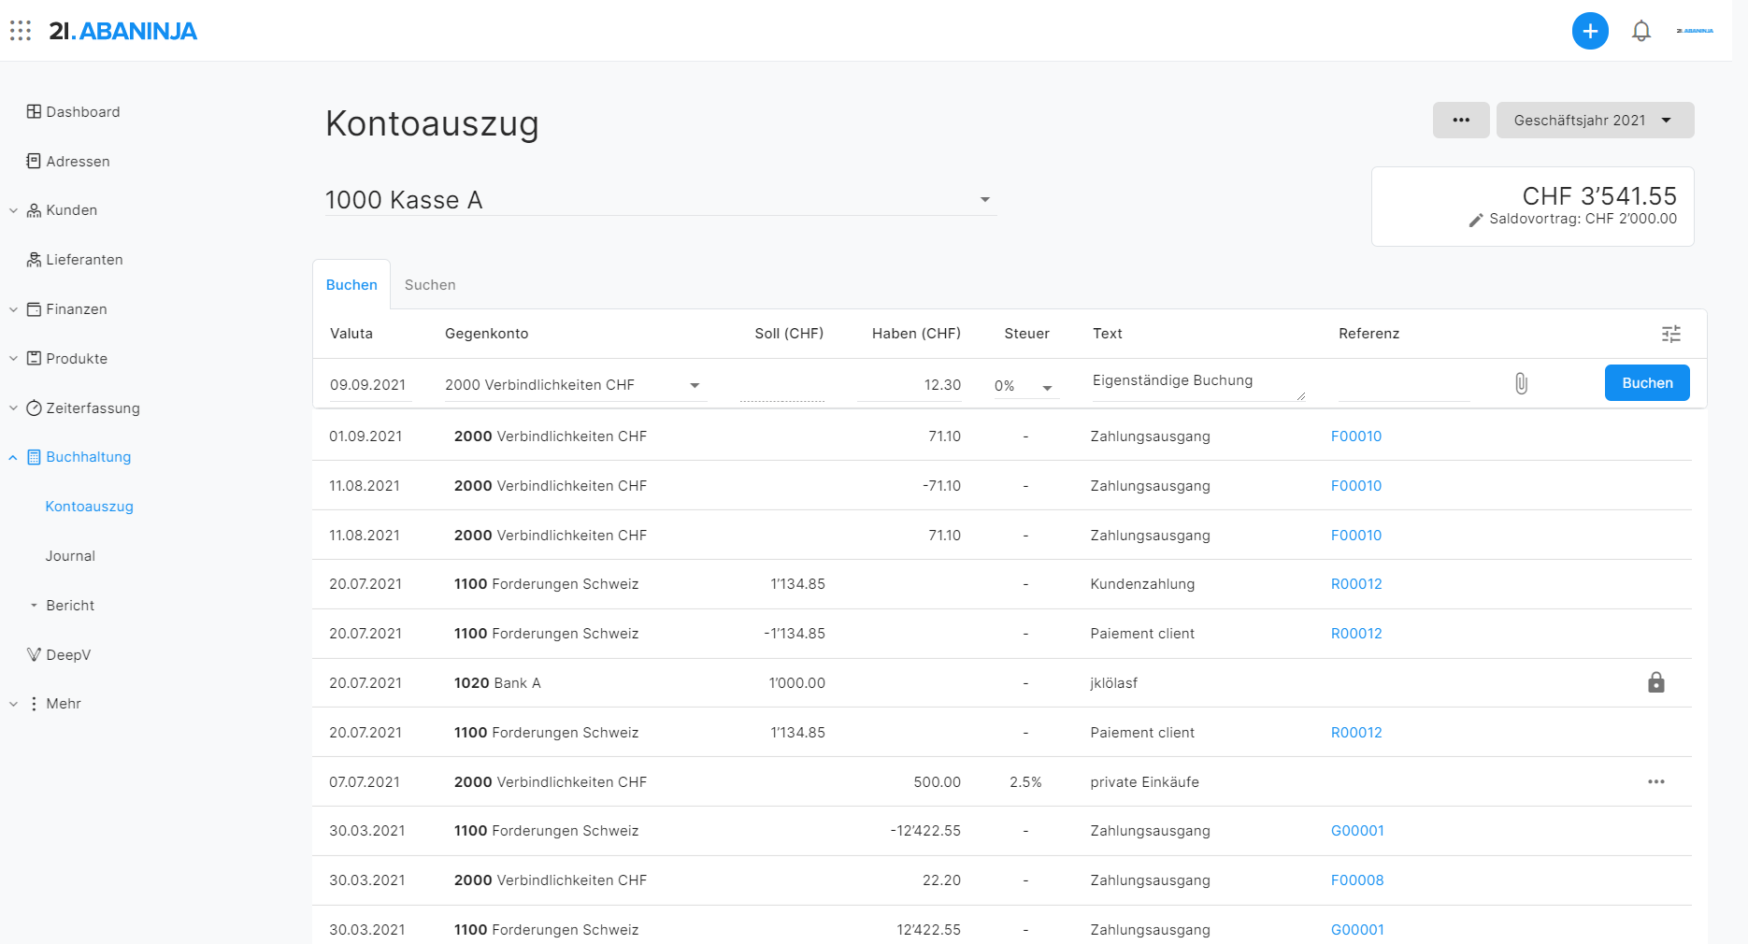Open the apps grid menu icon
The width and height of the screenshot is (1748, 944).
point(21,31)
